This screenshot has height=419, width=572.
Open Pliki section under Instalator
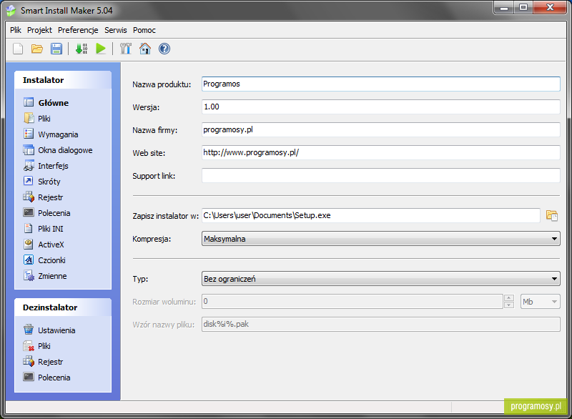[x=37, y=119]
